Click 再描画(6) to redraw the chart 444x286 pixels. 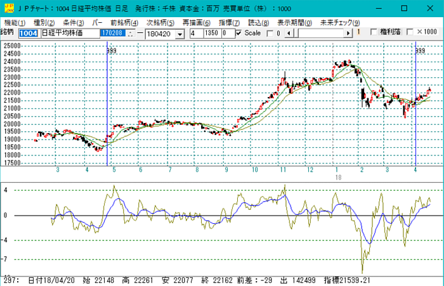(x=196, y=22)
